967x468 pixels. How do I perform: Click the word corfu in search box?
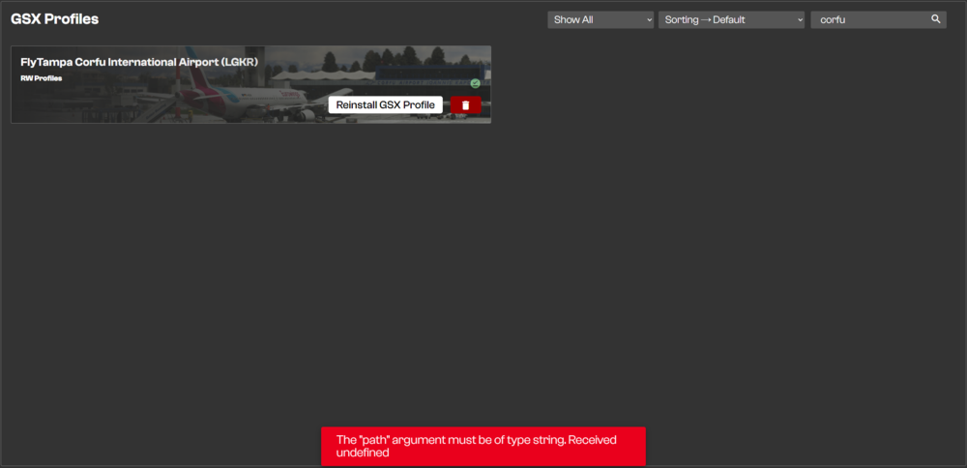click(833, 19)
